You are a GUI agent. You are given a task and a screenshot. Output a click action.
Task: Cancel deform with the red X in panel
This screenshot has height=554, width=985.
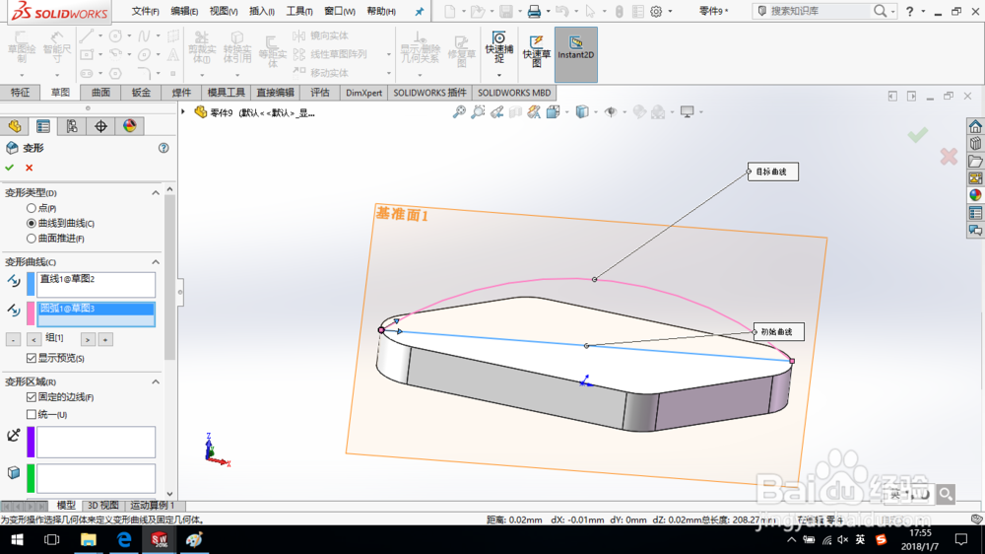tap(29, 168)
